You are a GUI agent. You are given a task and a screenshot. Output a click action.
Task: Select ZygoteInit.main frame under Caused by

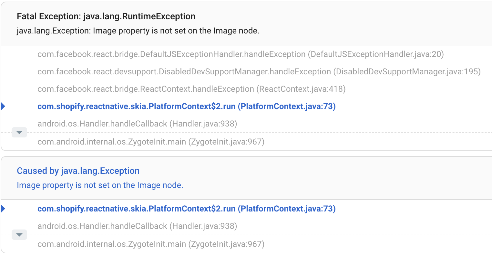(x=151, y=244)
